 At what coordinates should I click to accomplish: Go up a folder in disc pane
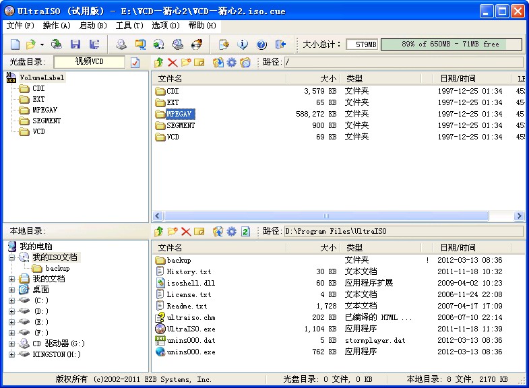coord(158,63)
